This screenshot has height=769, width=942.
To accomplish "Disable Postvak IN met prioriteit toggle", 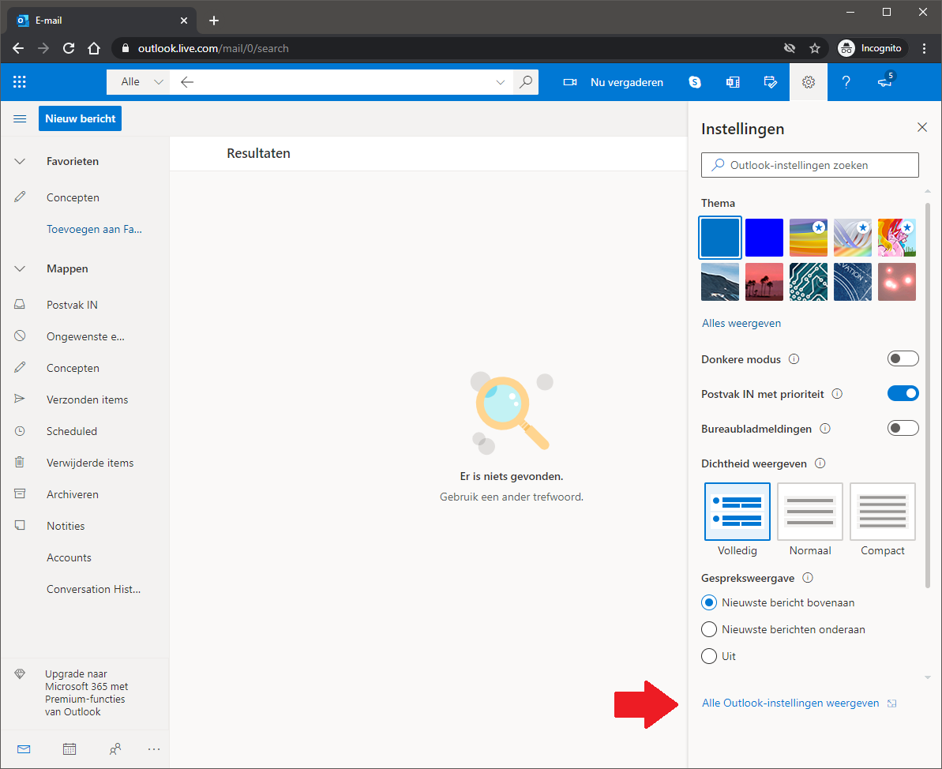I will click(x=903, y=393).
